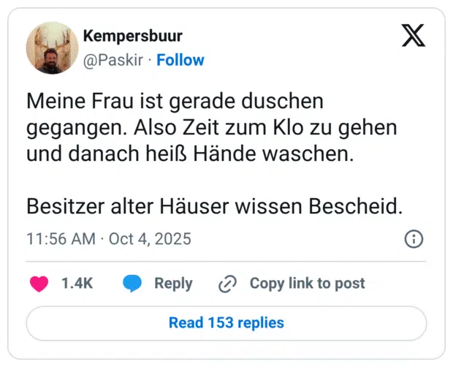Click the Reply text label
453x367 pixels.
click(173, 284)
